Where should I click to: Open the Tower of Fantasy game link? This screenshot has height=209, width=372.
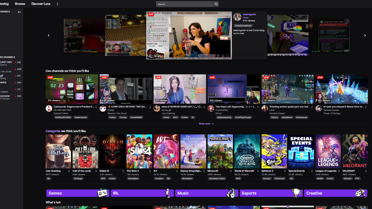[x=332, y=114]
